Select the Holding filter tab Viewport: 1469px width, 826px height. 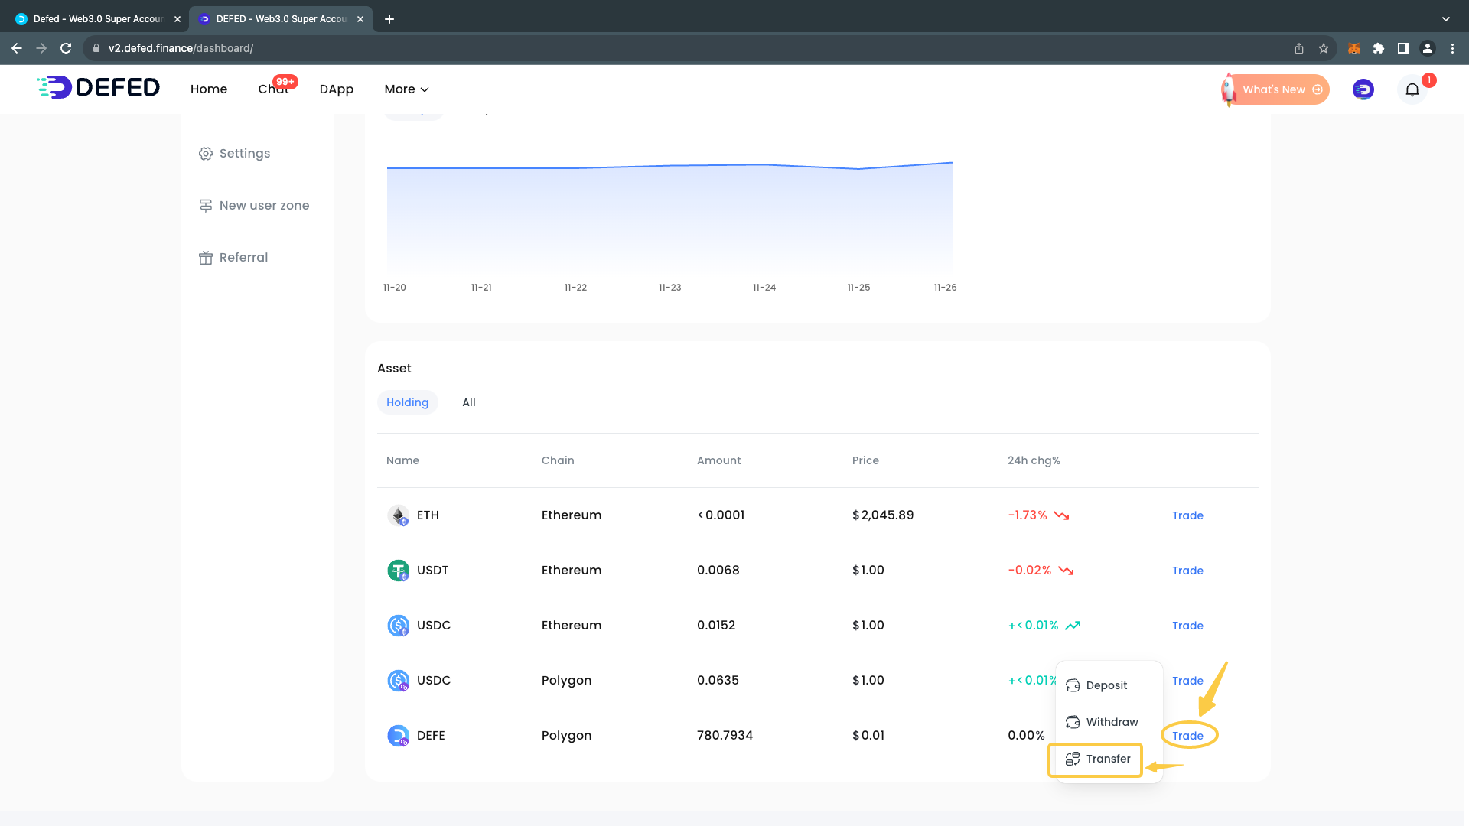(407, 402)
